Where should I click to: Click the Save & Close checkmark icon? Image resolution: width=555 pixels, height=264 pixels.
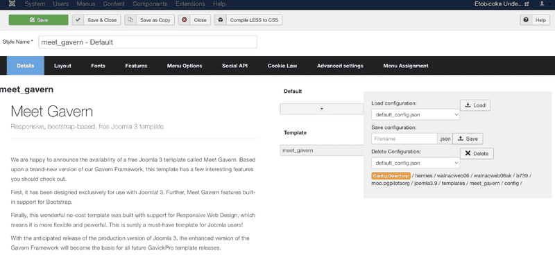(x=78, y=20)
